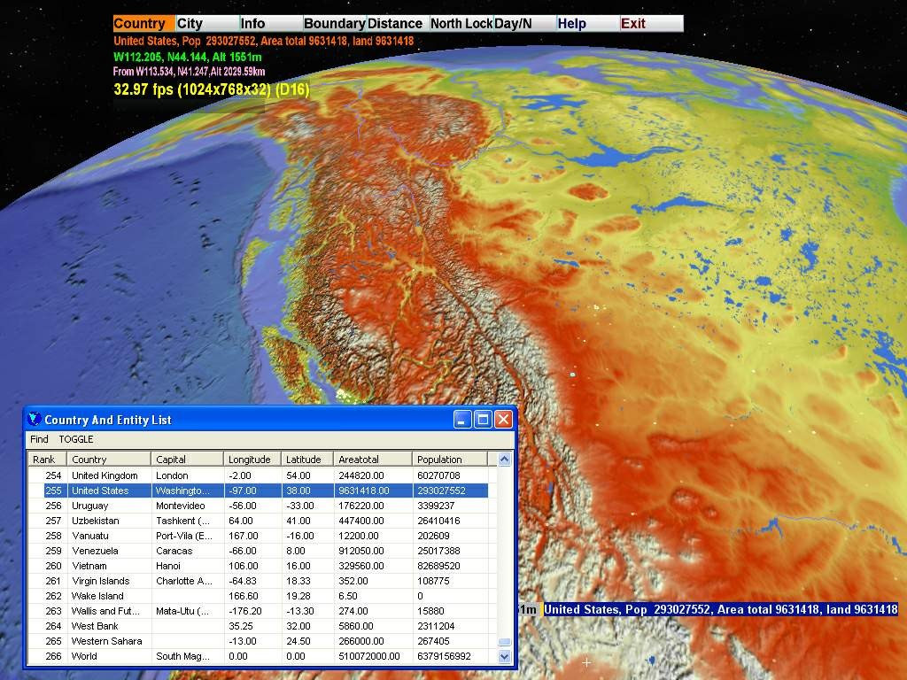907x680 pixels.
Task: Select the World row
Action: tap(259, 656)
